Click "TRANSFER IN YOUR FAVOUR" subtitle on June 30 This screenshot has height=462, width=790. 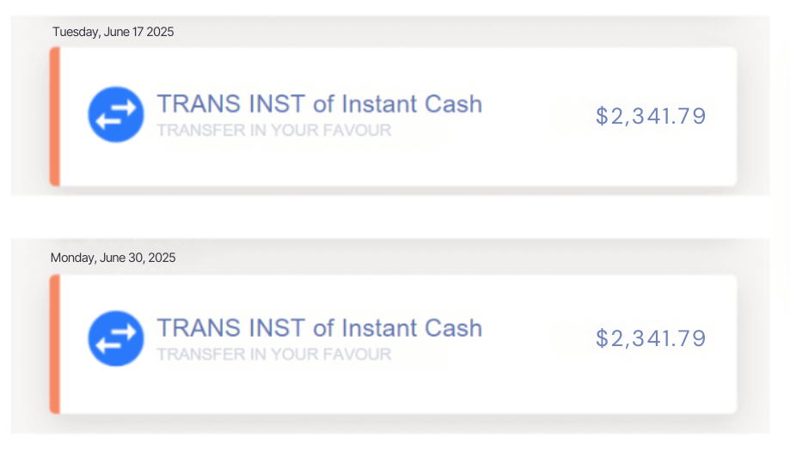pyautogui.click(x=273, y=354)
